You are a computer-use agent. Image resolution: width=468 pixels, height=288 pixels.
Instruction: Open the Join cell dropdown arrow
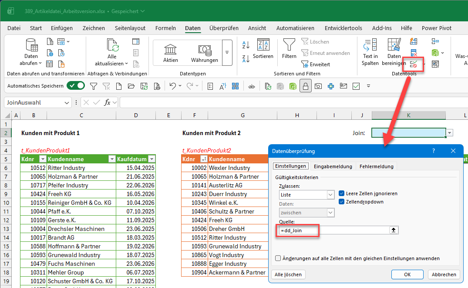click(x=450, y=133)
